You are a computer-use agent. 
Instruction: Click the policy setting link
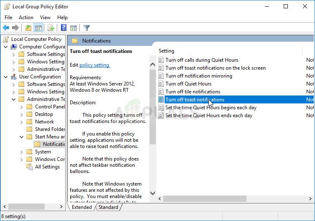coord(94,65)
